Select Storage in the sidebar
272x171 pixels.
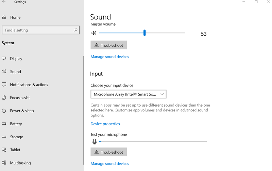(16, 137)
